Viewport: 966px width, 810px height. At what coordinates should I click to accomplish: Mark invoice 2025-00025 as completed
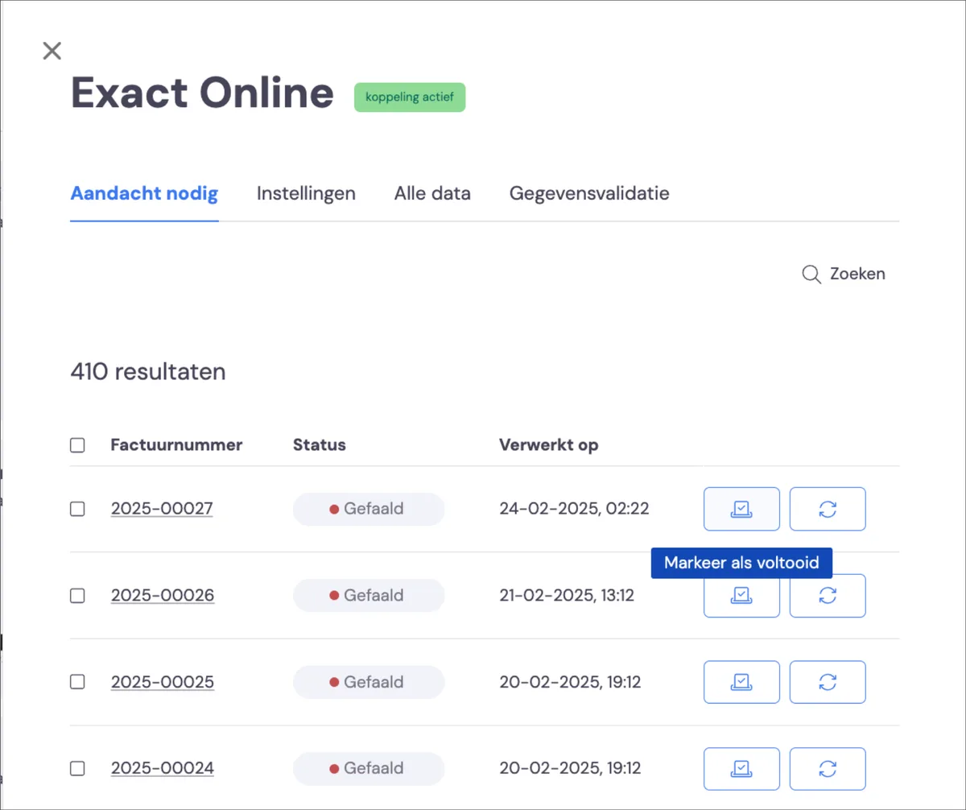click(741, 683)
